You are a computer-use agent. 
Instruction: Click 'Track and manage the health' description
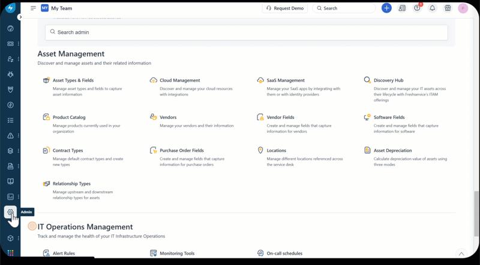click(x=101, y=236)
